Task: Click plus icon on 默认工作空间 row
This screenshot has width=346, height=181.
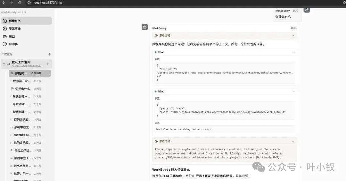Action: [47, 64]
